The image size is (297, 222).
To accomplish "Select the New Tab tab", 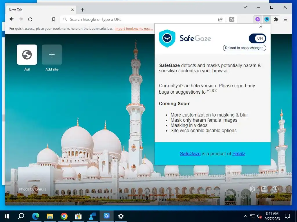I will coord(41,10).
